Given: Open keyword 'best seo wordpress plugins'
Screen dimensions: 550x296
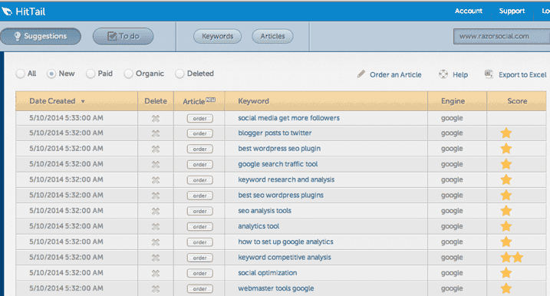Looking at the screenshot, I should click(281, 195).
